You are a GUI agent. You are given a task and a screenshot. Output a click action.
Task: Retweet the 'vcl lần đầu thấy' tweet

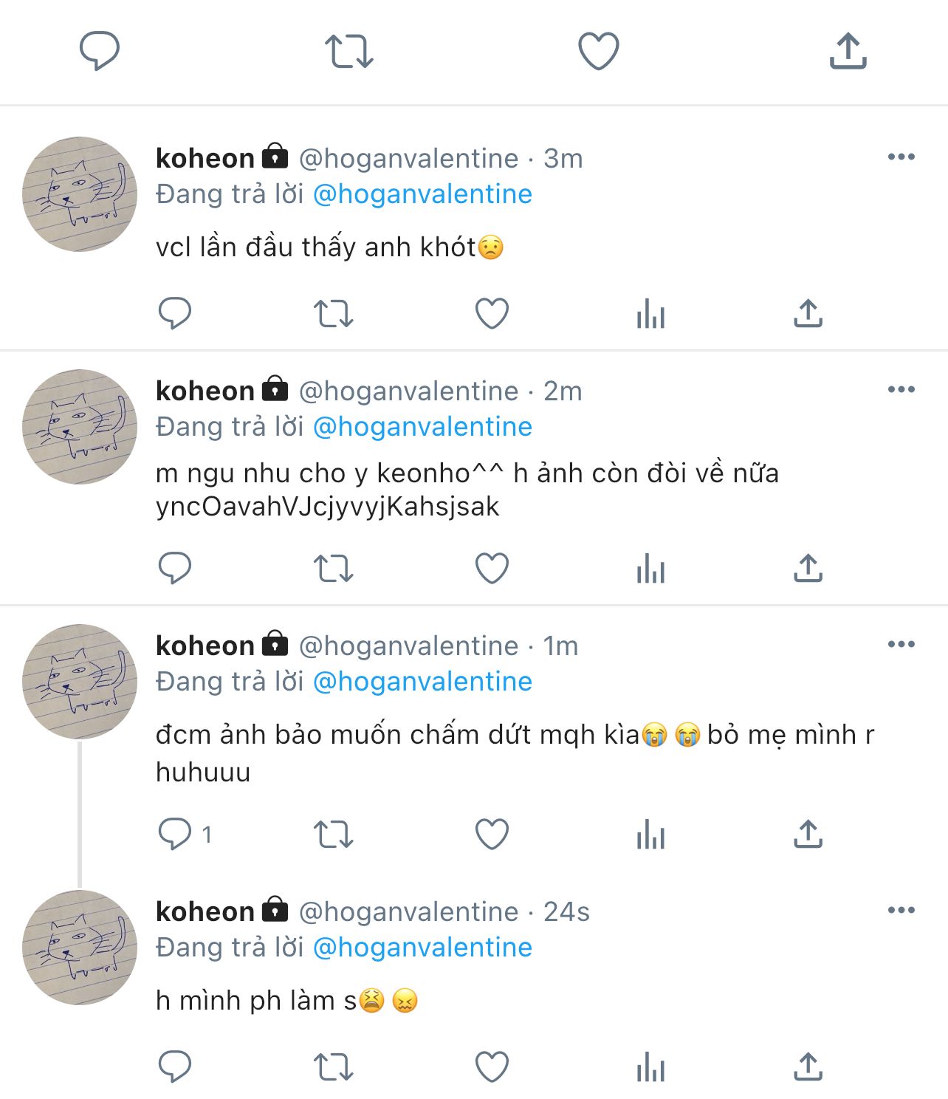[x=334, y=314]
